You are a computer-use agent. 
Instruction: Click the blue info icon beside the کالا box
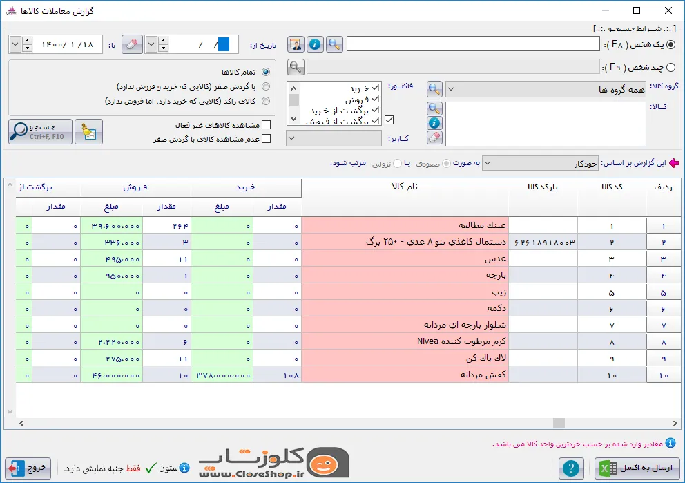(x=434, y=123)
